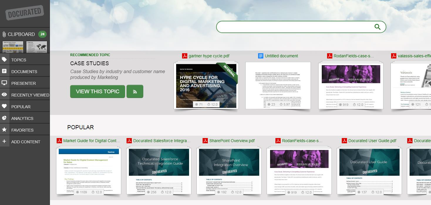The image size is (431, 205).
Task: Open Untitled document preview thumbnail
Action: (278, 86)
